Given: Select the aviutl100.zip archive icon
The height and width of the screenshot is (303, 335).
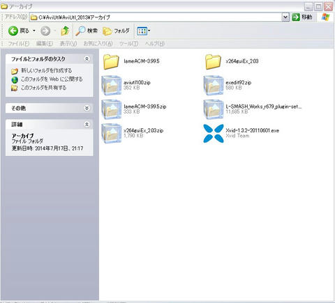Looking at the screenshot, I should (112, 85).
